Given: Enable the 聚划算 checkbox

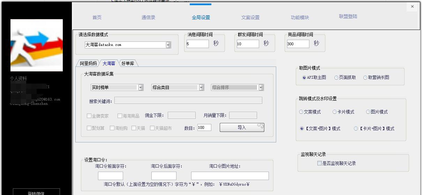Looking at the screenshot, I should [89, 128].
